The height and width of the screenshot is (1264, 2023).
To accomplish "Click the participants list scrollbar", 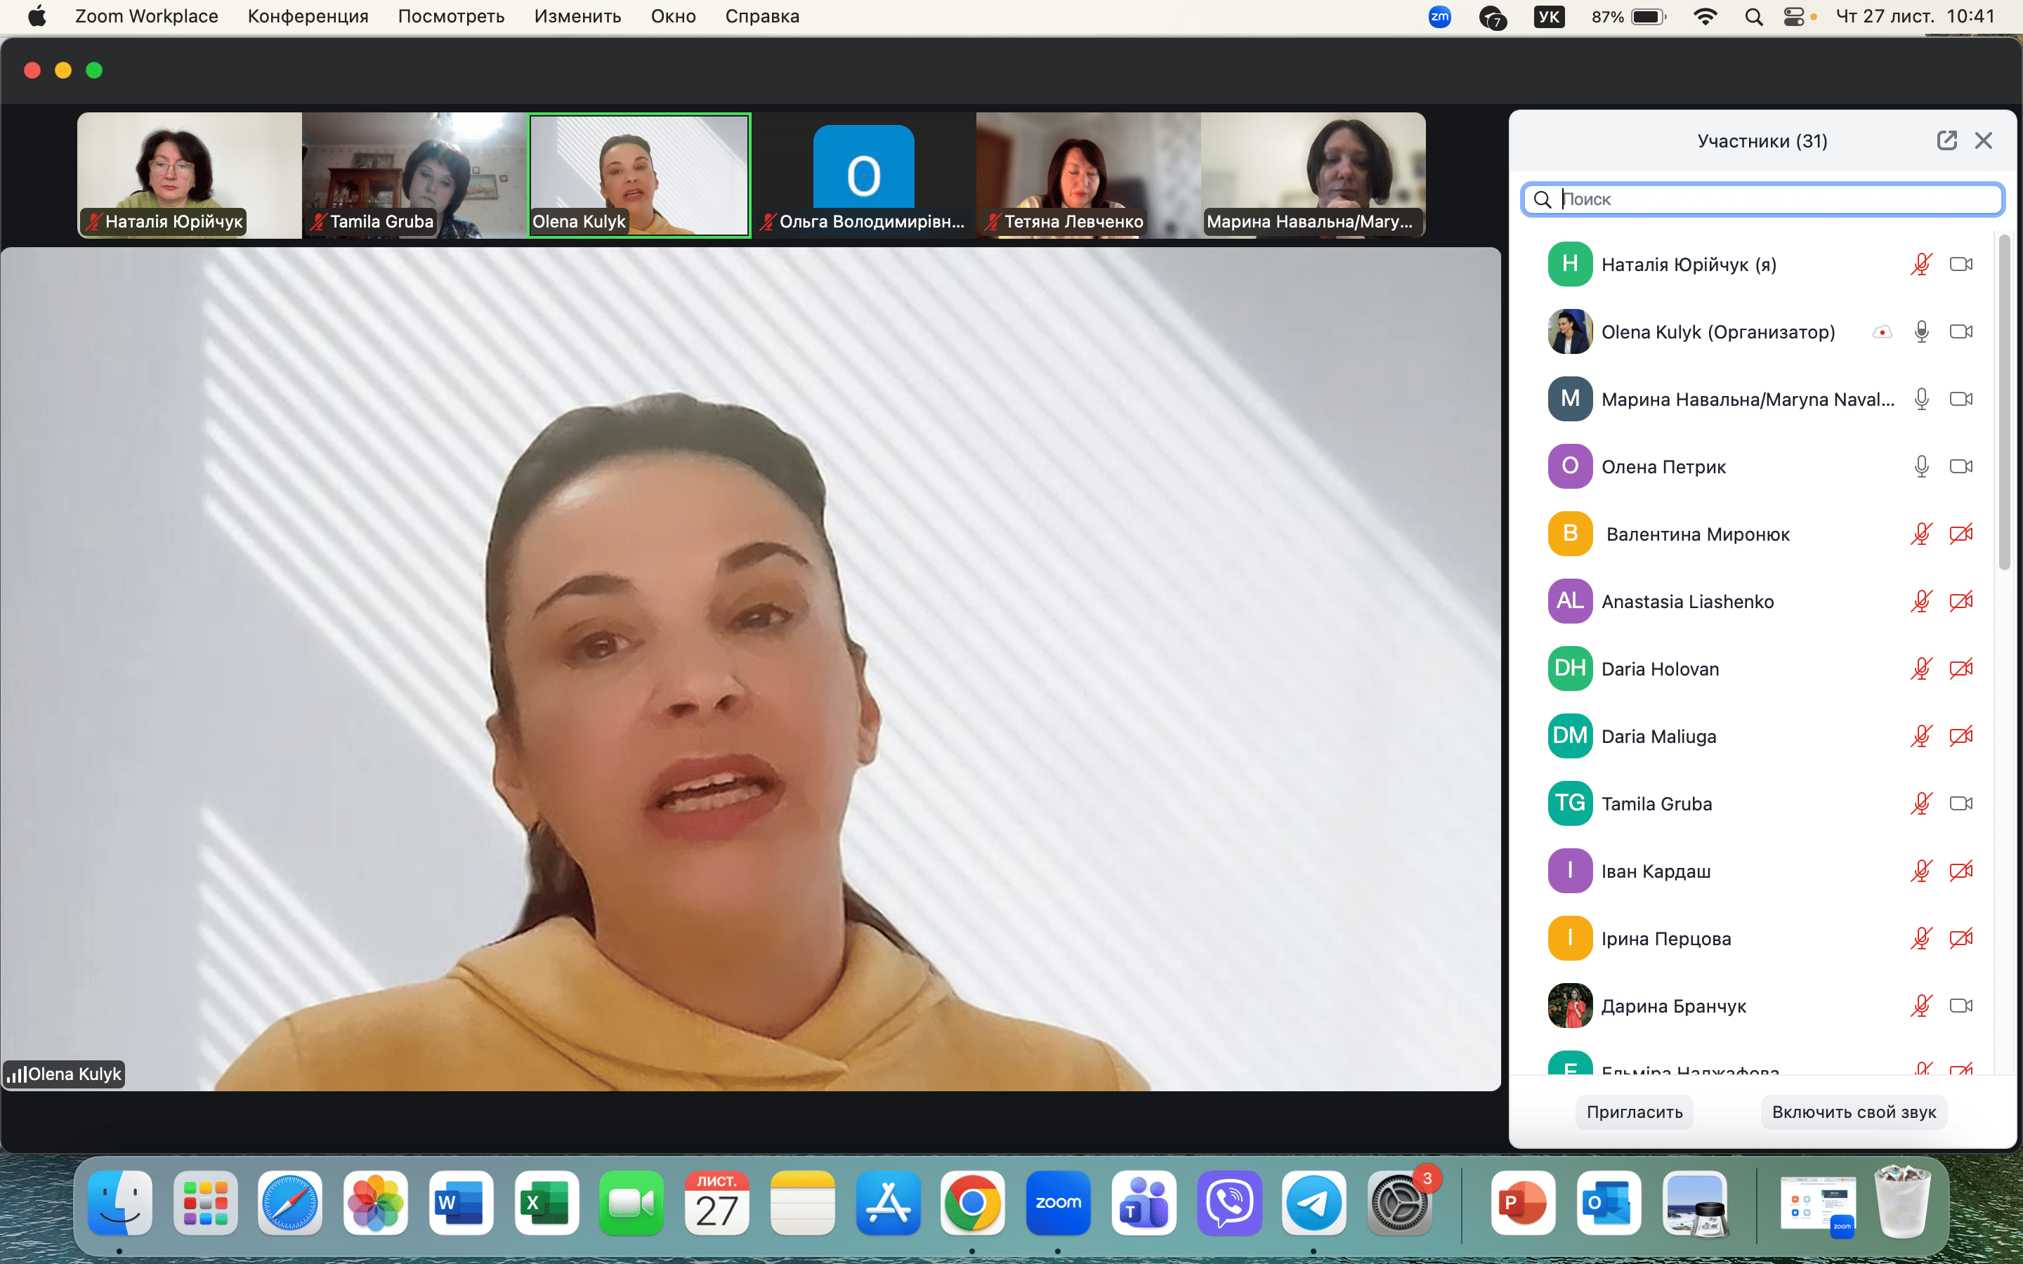I will (2004, 401).
